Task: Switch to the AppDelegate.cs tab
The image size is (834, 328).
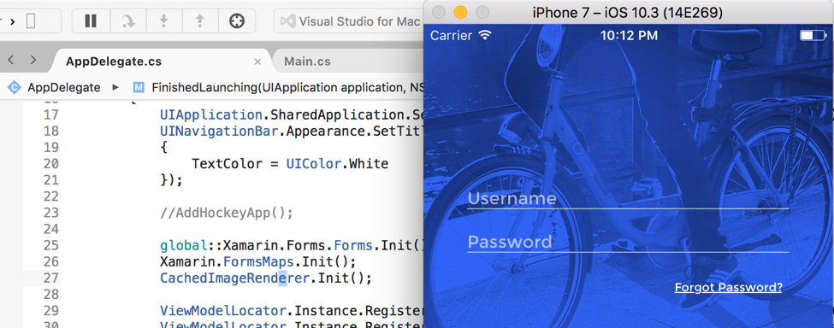Action: [113, 61]
